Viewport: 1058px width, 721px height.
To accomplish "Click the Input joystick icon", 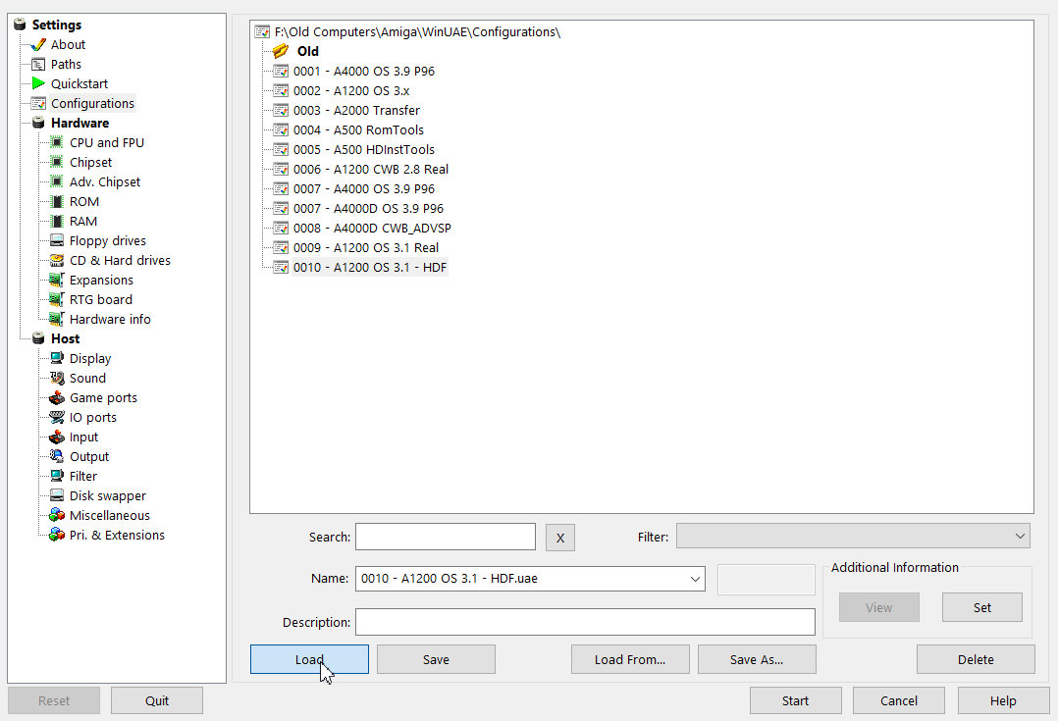I will point(57,438).
